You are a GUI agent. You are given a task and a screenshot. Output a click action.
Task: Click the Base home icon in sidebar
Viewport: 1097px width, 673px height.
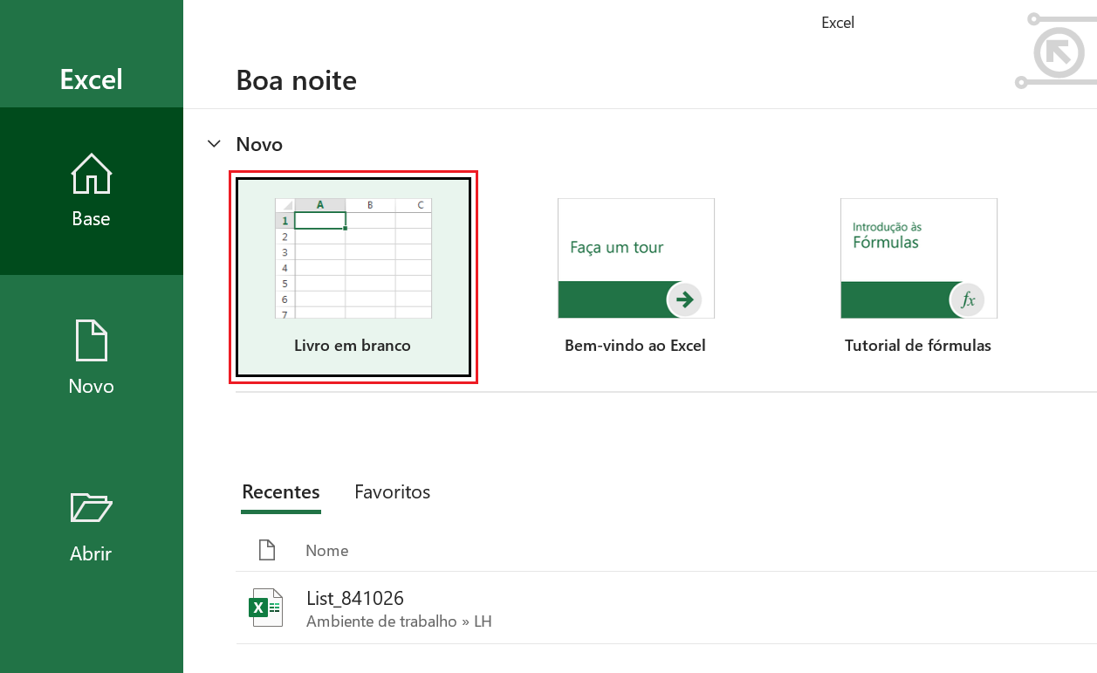tap(91, 174)
